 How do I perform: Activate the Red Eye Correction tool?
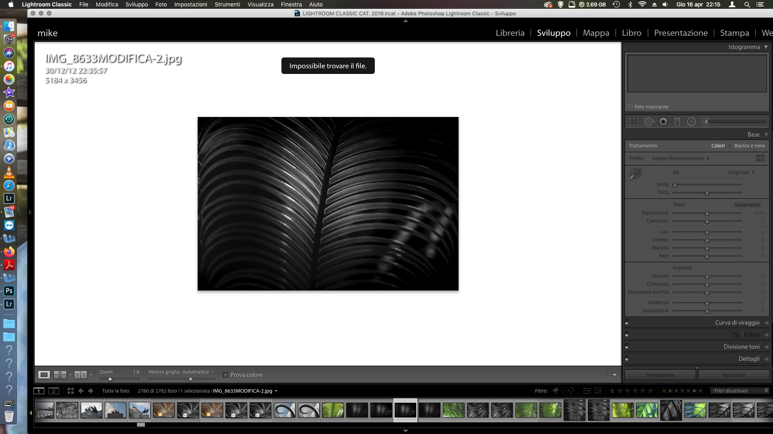click(x=663, y=122)
